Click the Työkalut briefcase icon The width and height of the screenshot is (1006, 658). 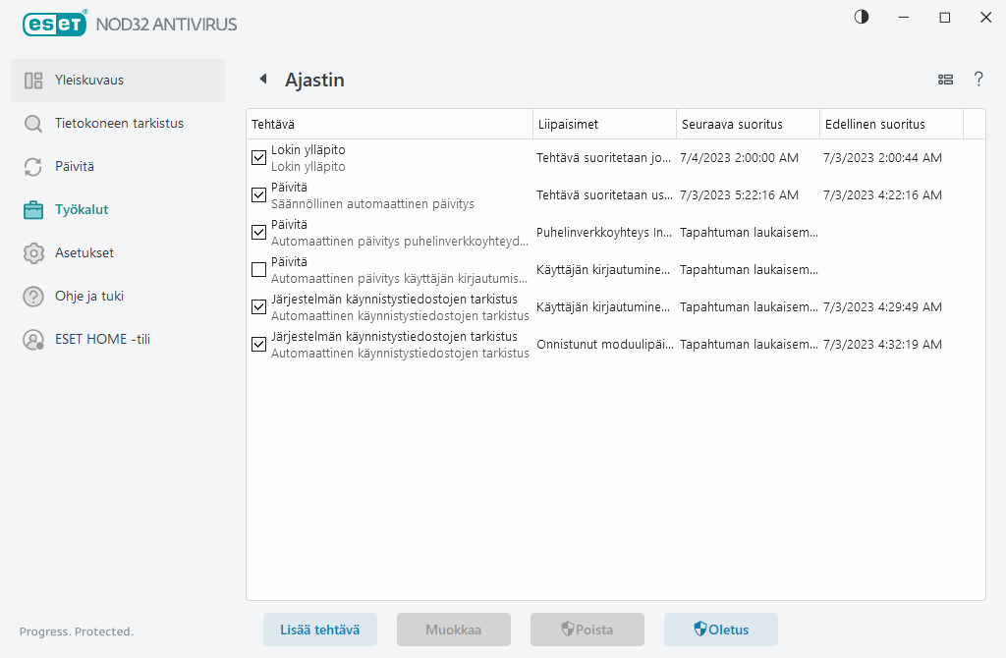[33, 210]
